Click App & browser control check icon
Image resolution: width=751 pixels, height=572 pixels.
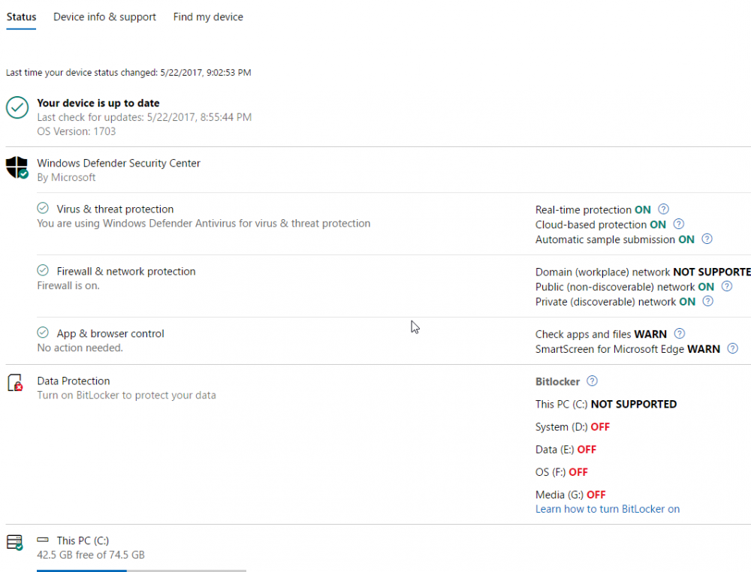tap(43, 333)
